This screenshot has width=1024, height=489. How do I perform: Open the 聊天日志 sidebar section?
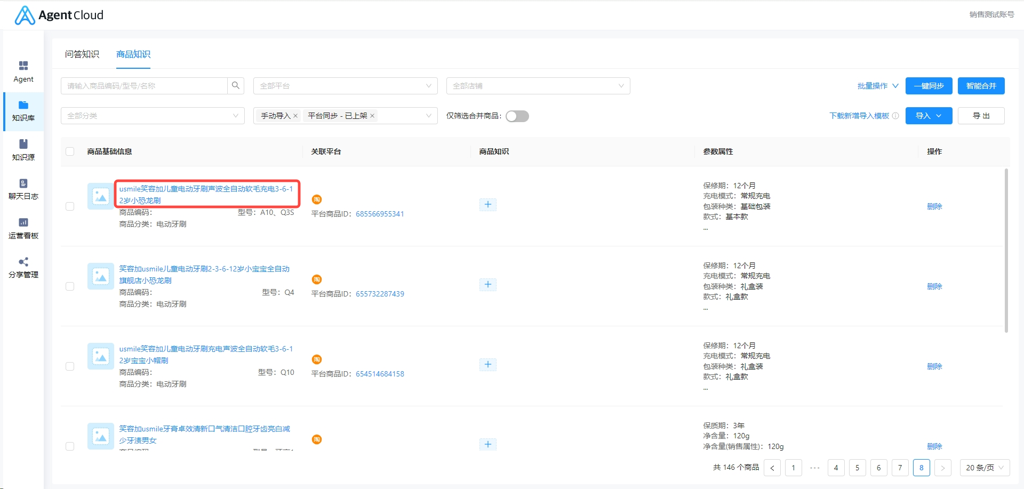click(23, 189)
